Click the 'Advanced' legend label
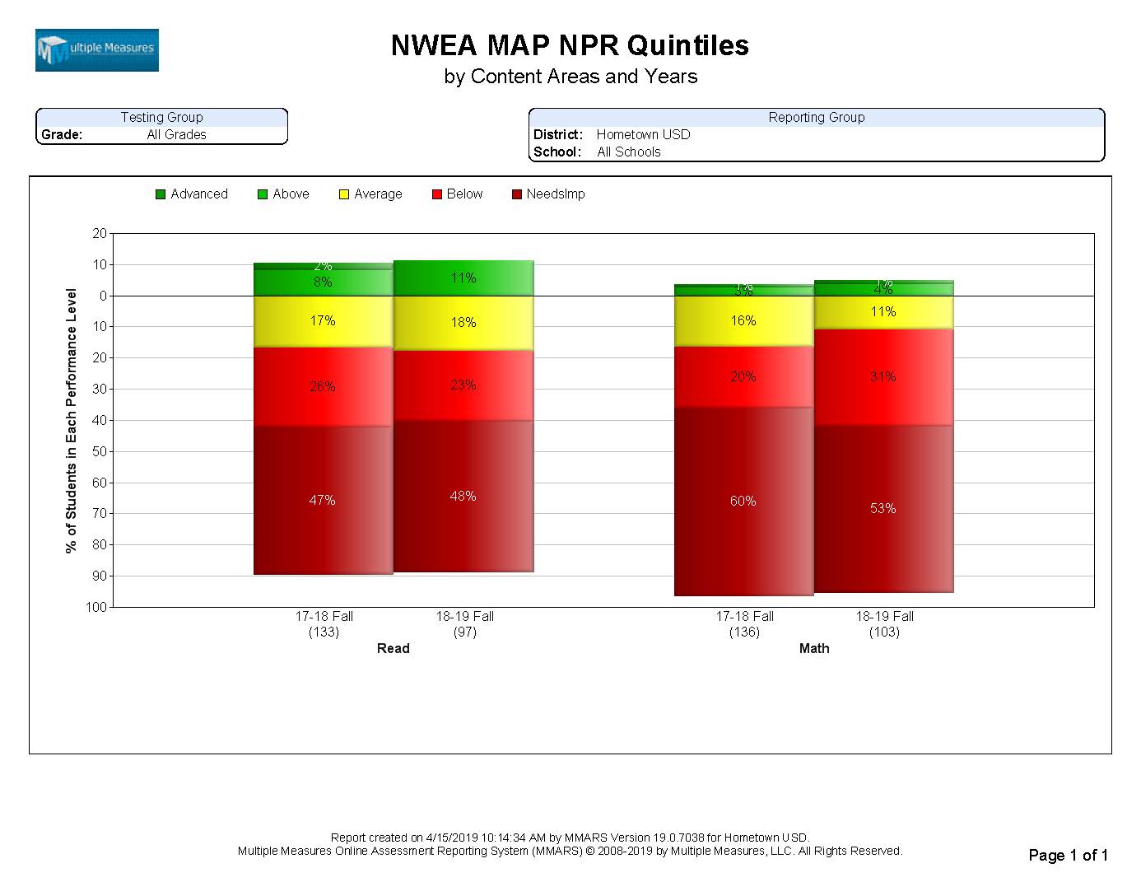Screen dimensions: 1141x882 coord(199,194)
